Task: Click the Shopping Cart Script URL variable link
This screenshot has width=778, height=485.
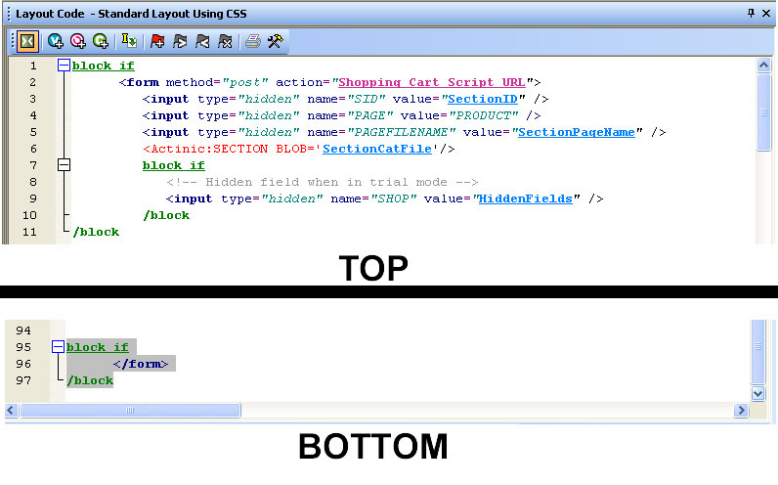Action: (x=433, y=82)
